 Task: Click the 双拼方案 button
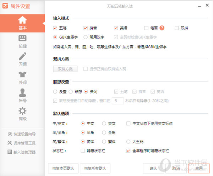pos(65,69)
